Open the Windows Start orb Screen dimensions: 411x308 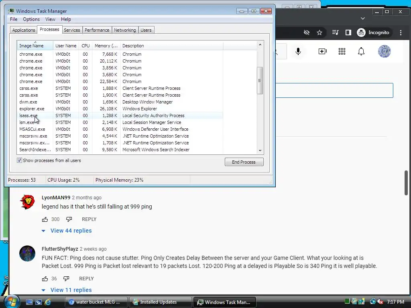pyautogui.click(x=12, y=302)
